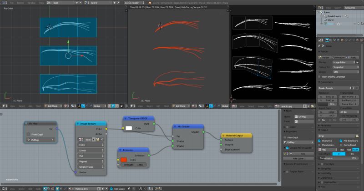Open the Single Image source dropdown
The width and height of the screenshot is (364, 191).
91,167
